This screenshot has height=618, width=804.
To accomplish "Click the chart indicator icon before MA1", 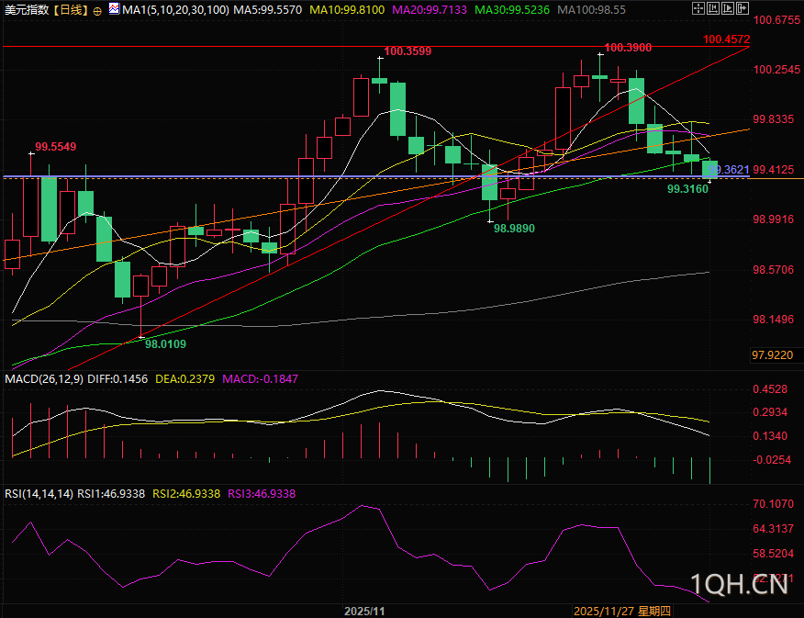I will click(112, 10).
